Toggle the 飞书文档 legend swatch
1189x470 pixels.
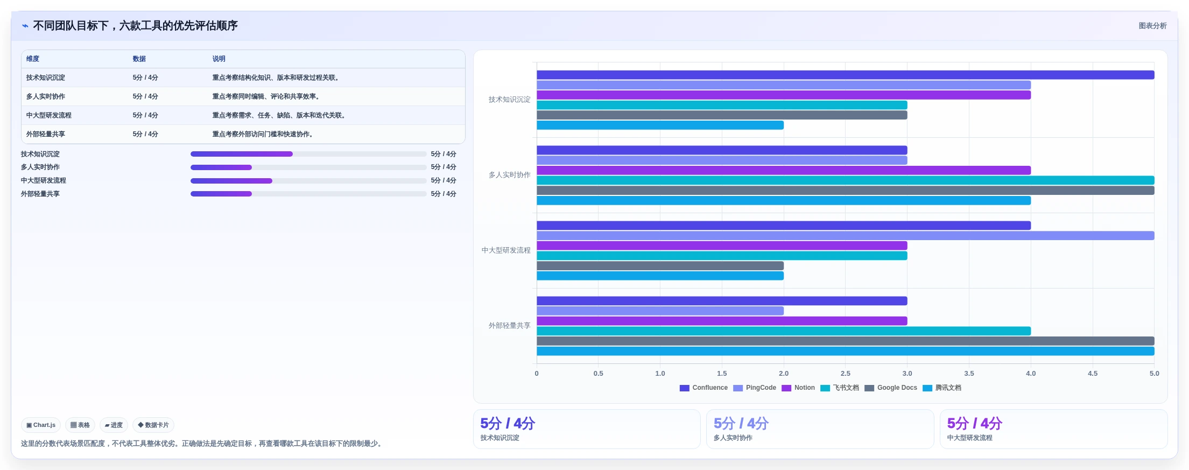pos(825,388)
